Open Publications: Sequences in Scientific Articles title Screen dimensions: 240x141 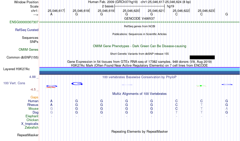(x=139, y=34)
